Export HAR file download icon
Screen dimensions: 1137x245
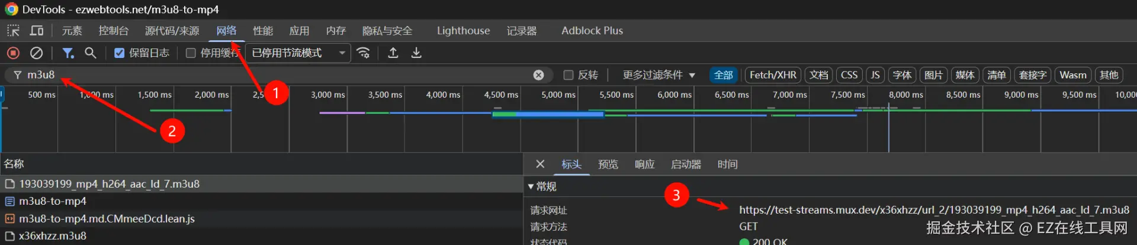click(416, 53)
